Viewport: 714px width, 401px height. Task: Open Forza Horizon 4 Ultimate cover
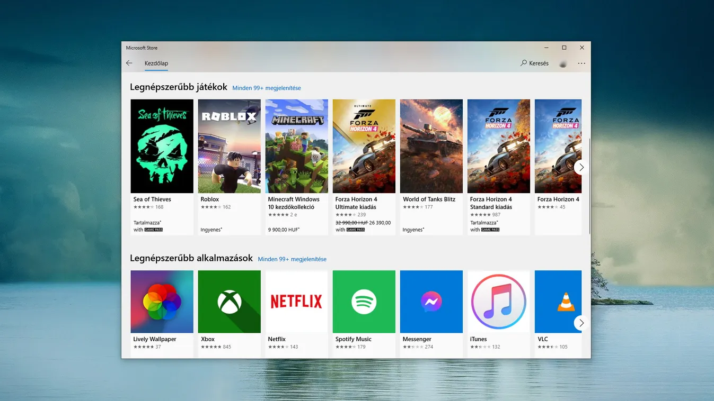[x=364, y=146]
